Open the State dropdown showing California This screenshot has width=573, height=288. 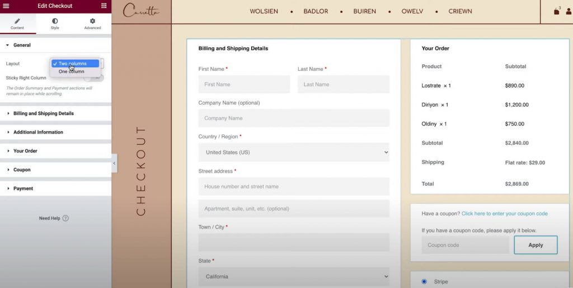coord(294,276)
